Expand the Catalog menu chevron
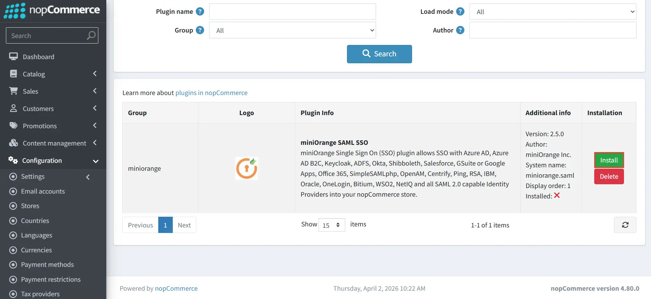Screen dimensions: 651x299 (x=95, y=74)
